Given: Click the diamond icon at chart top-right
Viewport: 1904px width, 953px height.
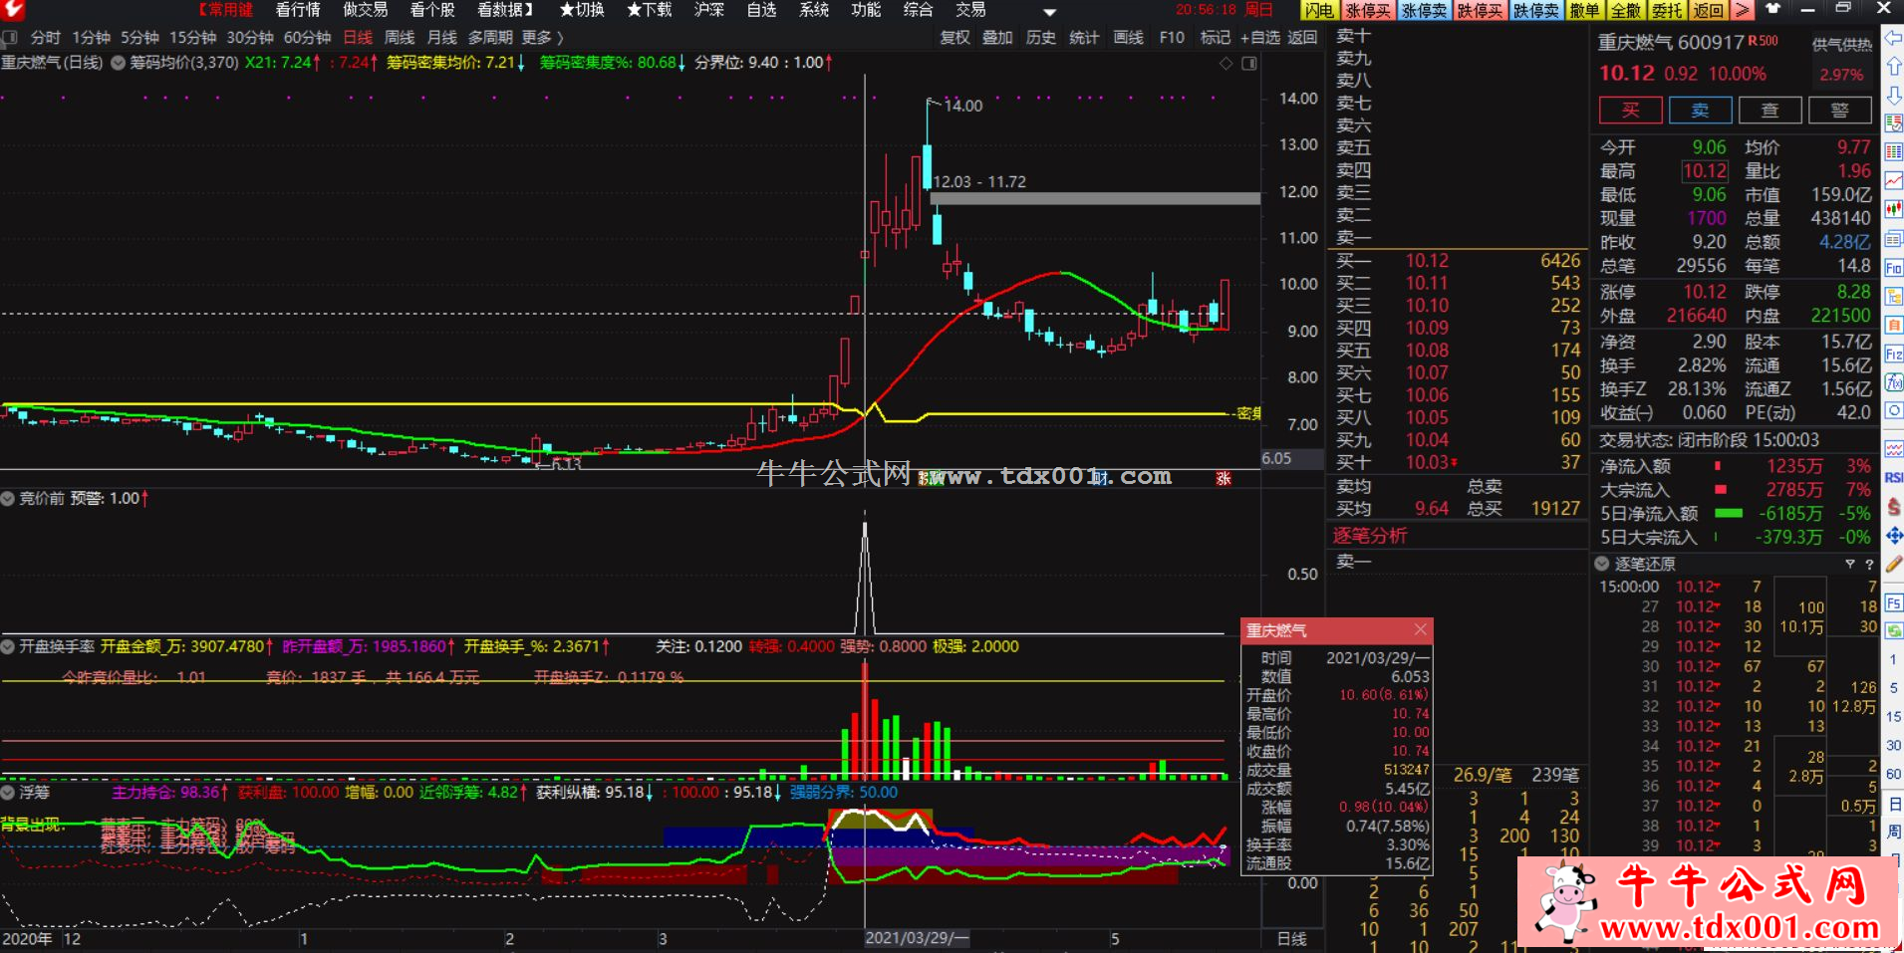Looking at the screenshot, I should [x=1226, y=63].
